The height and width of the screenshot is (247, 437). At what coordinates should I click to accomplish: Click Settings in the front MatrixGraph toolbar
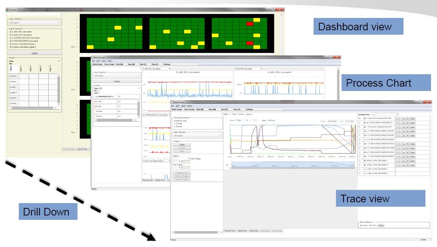point(249,109)
